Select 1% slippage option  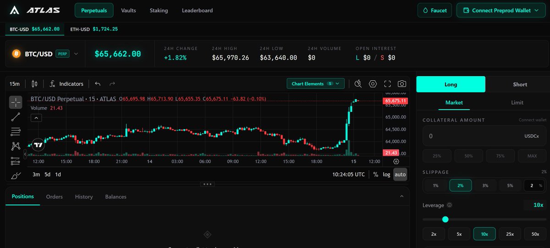tap(436, 185)
